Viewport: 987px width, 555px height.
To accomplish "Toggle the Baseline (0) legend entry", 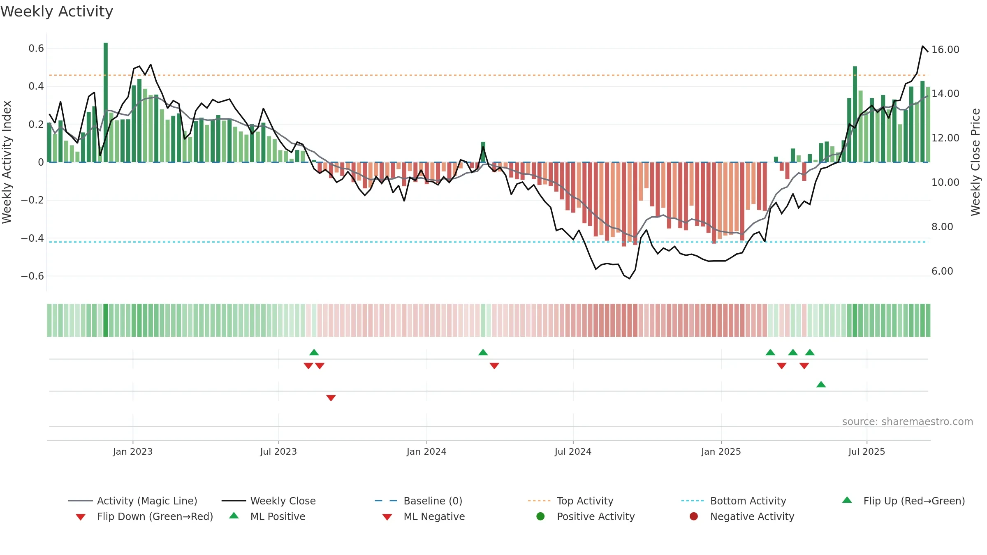I will (x=419, y=501).
